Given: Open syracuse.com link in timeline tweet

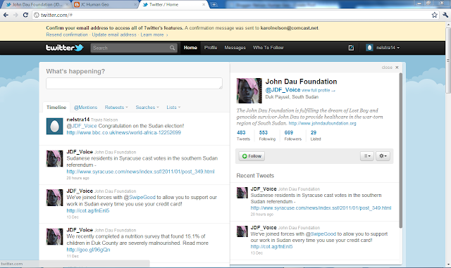Looking at the screenshot, I should click(140, 172).
